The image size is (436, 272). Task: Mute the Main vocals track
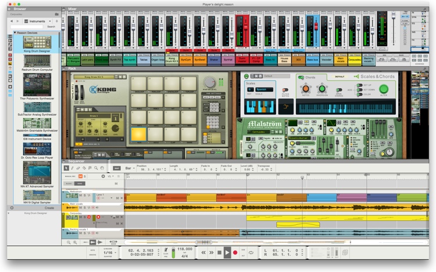(81, 207)
